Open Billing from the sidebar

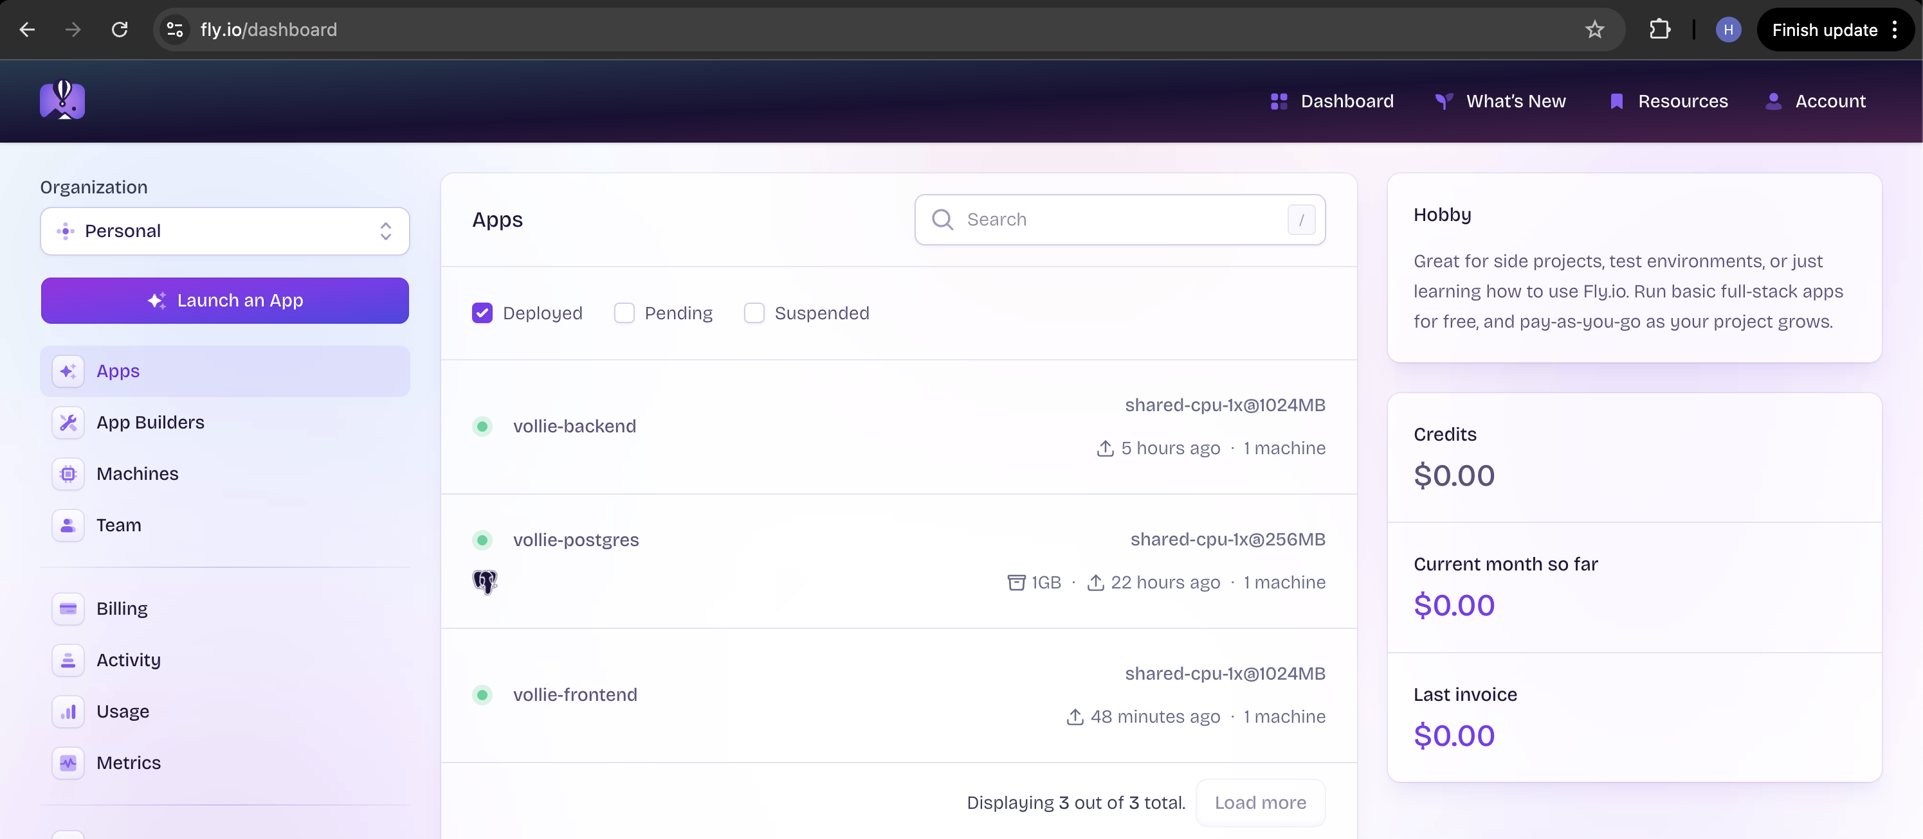[224, 608]
